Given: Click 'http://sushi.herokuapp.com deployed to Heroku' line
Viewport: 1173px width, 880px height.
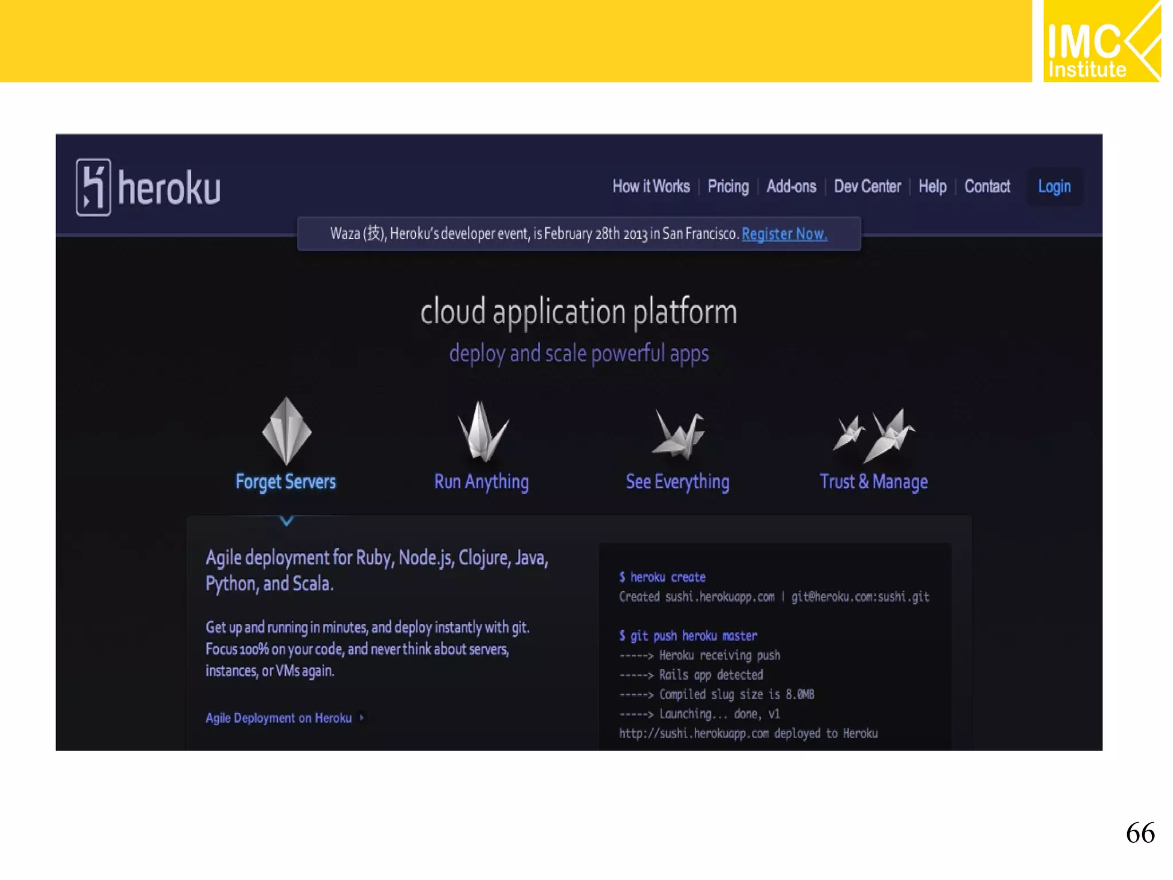Looking at the screenshot, I should click(x=748, y=733).
